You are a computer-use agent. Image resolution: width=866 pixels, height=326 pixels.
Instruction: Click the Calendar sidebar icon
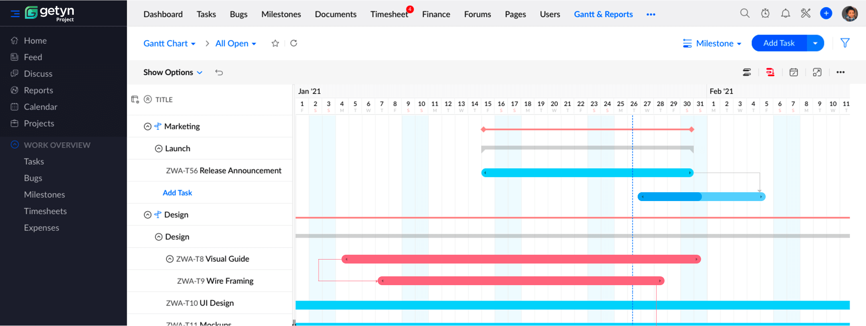point(14,107)
